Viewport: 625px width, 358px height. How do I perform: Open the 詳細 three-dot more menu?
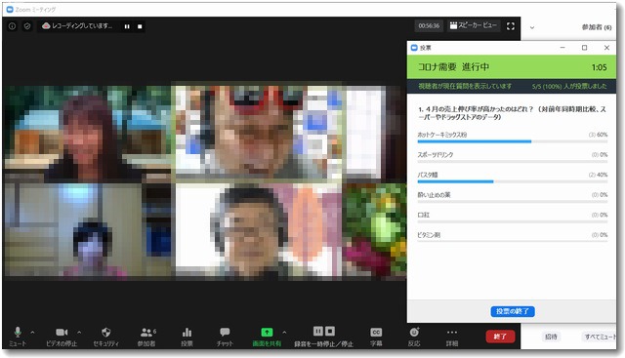pos(452,332)
